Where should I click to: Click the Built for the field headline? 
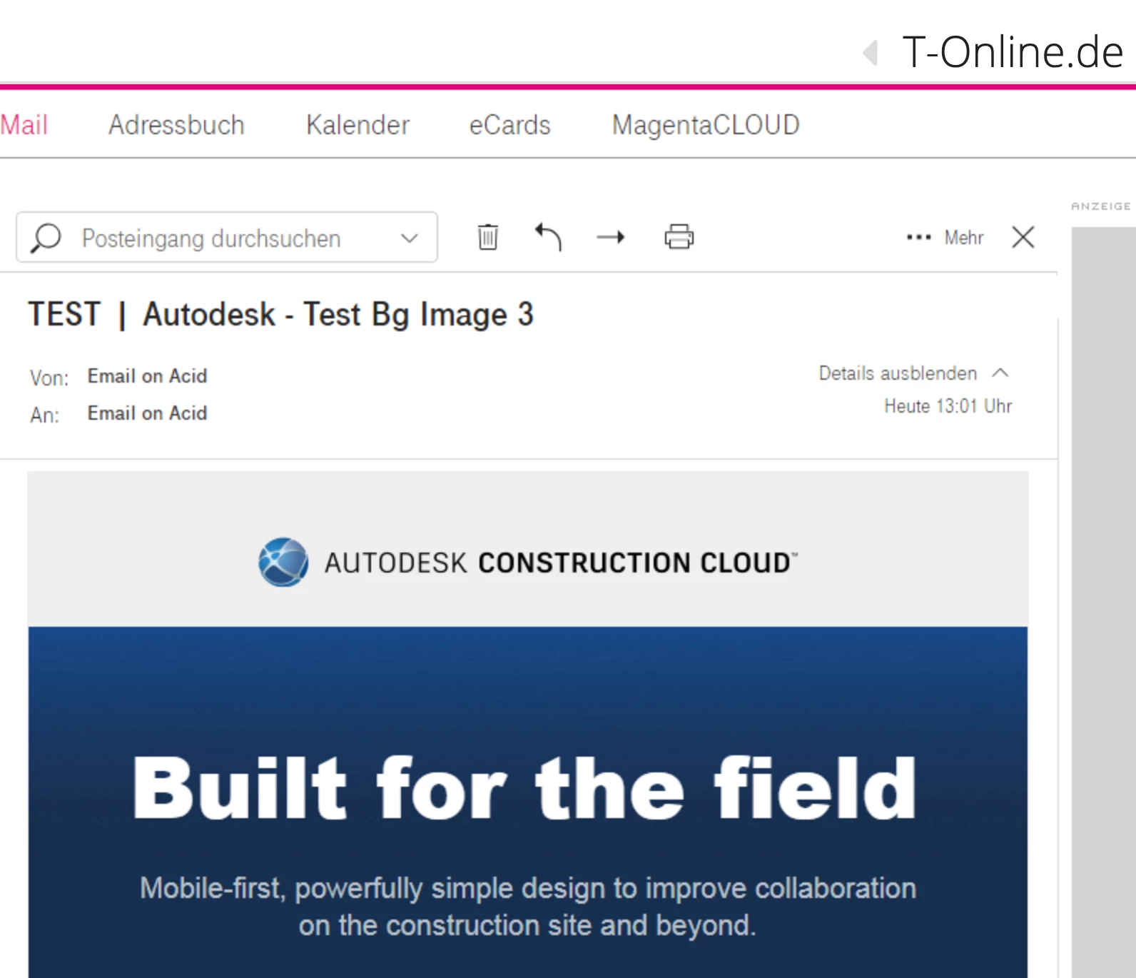[524, 788]
